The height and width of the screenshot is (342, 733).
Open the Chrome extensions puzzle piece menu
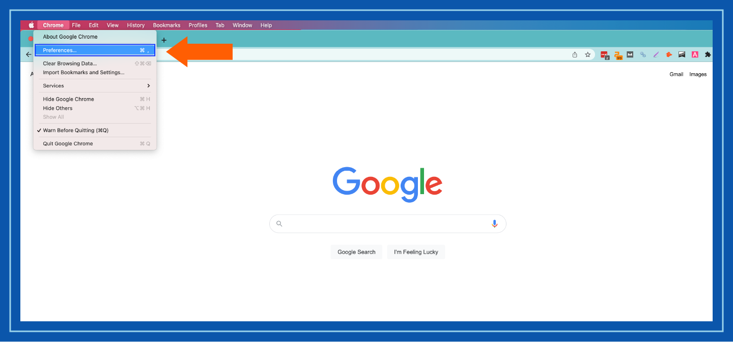[708, 54]
